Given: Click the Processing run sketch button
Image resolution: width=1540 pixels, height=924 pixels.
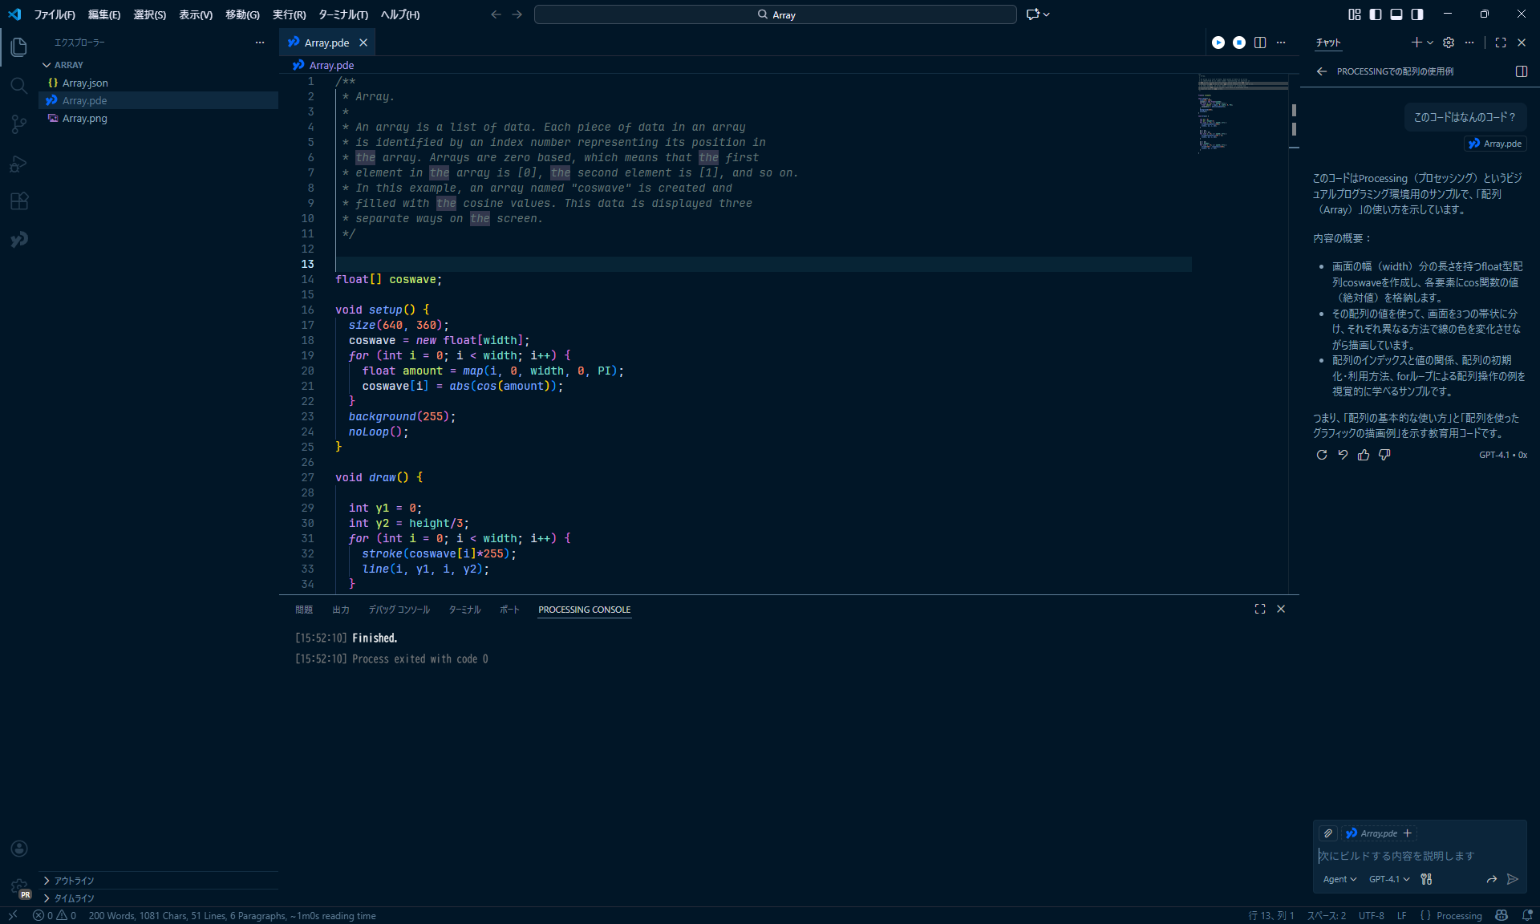Looking at the screenshot, I should click(1218, 43).
